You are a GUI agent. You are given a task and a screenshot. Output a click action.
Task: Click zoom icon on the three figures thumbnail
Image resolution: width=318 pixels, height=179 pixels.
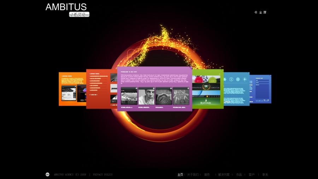tap(188, 88)
